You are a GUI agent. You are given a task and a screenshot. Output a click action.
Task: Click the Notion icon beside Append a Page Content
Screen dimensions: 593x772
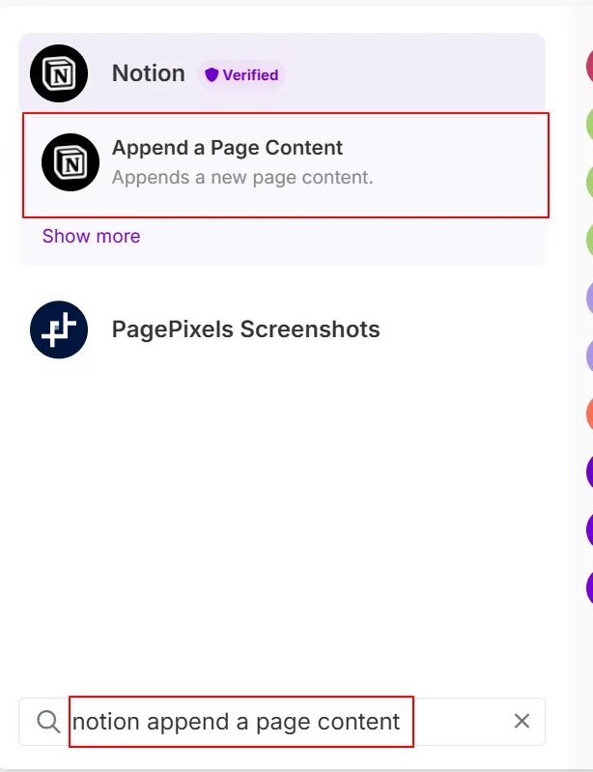click(71, 161)
